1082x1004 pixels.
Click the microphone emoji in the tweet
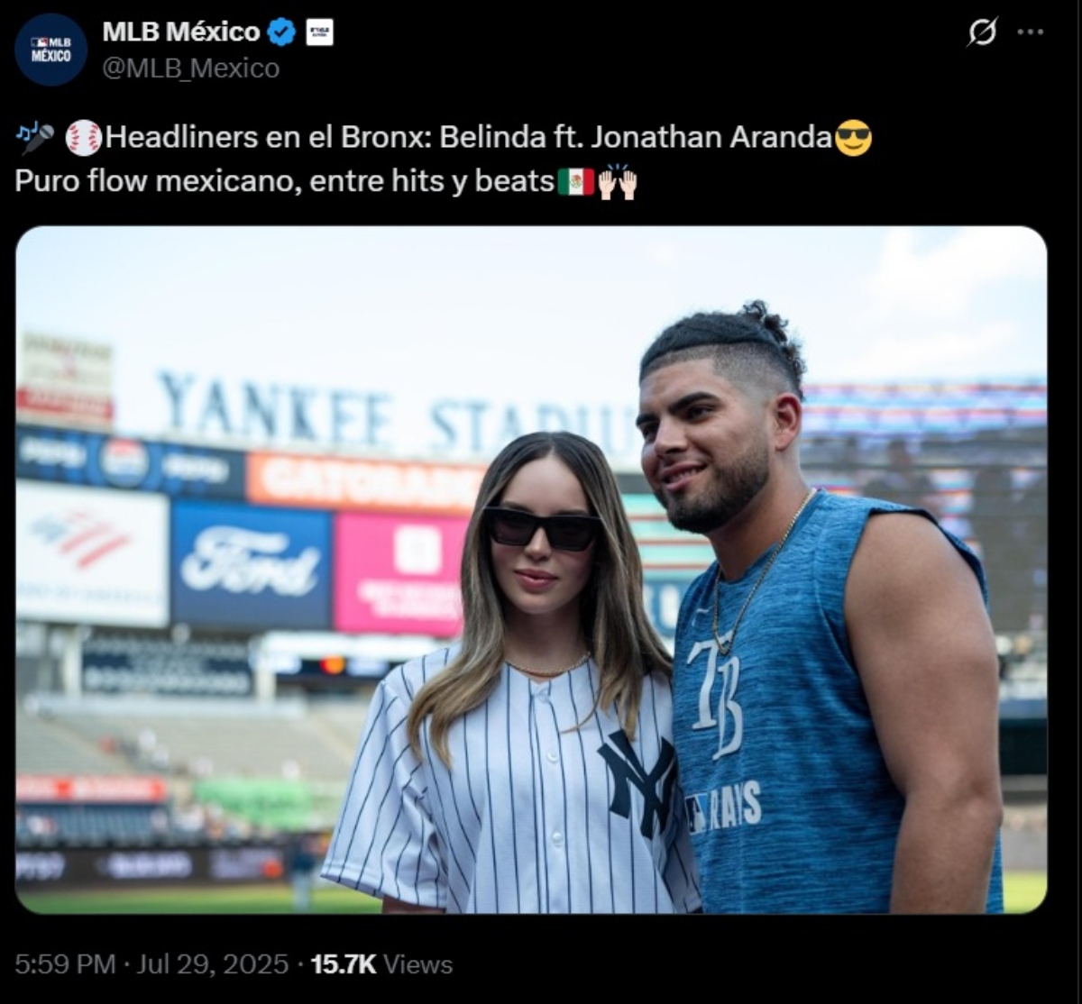[36, 138]
